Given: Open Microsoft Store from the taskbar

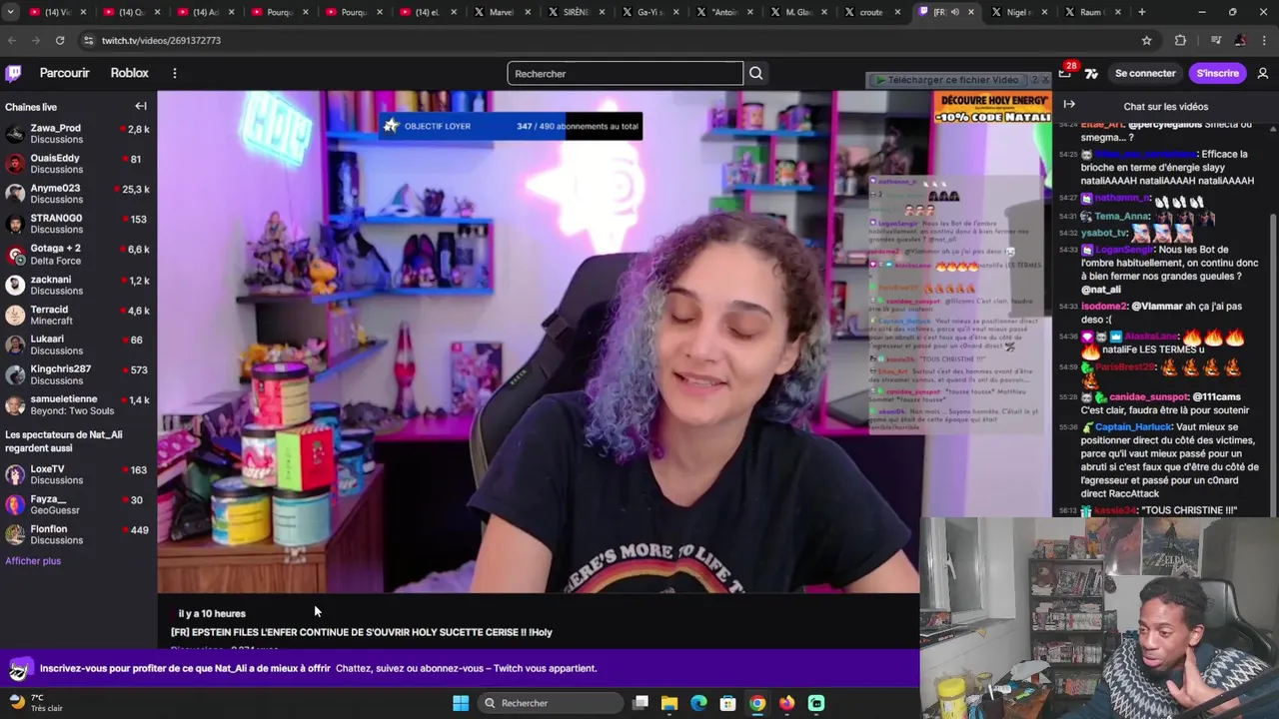Looking at the screenshot, I should (x=727, y=703).
